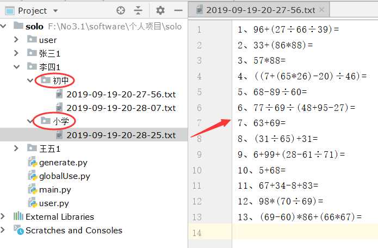Viewport: 378px width, 248px height.
Task: Collapse the 初中 folder
Action: 30,80
